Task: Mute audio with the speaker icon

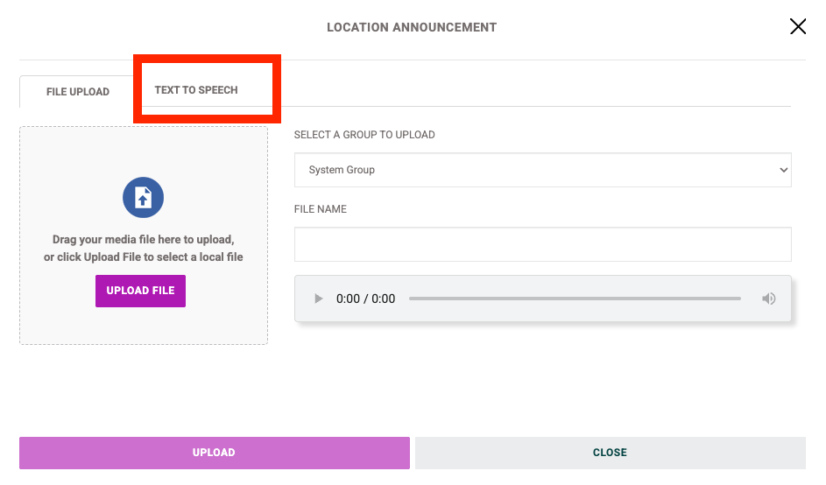Action: click(x=768, y=299)
